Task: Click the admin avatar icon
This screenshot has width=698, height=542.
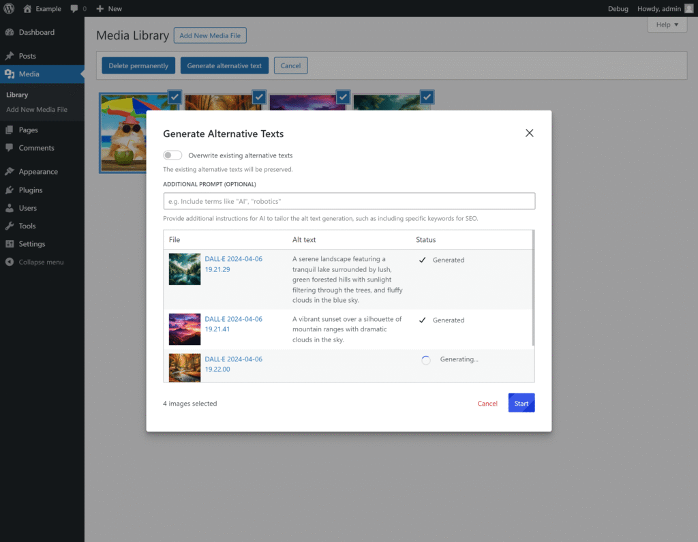Action: click(688, 8)
